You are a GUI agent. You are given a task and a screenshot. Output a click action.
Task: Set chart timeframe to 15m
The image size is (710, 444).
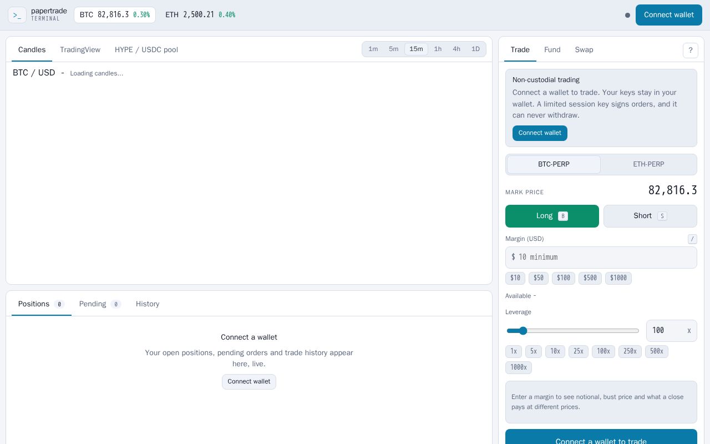tap(416, 49)
